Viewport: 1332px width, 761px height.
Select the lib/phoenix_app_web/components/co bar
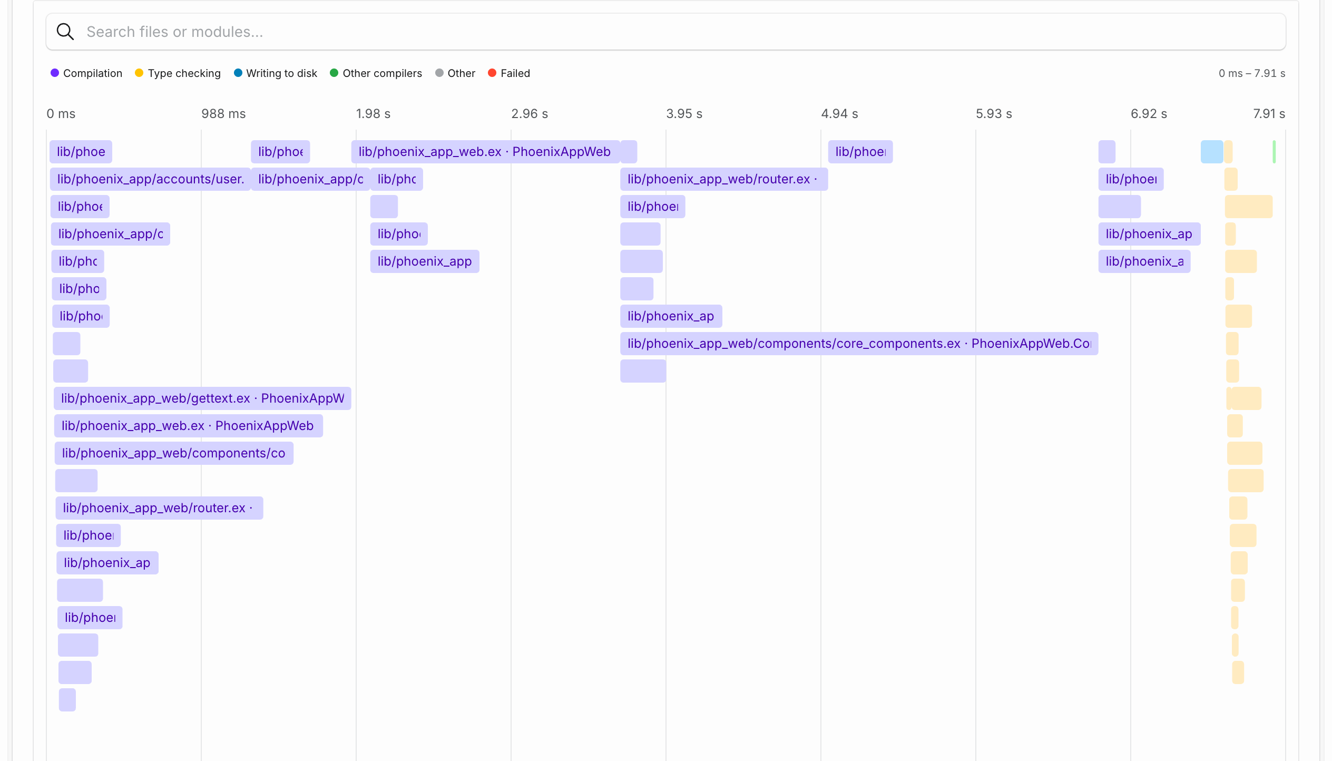coord(174,453)
